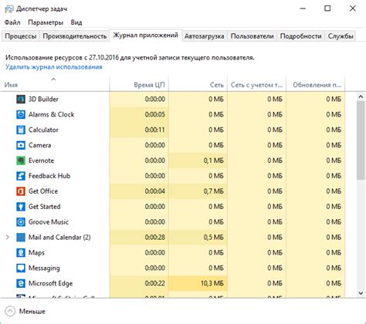Image resolution: width=366 pixels, height=324 pixels.
Task: Select the Feedback Hub row name
Action: 49,176
